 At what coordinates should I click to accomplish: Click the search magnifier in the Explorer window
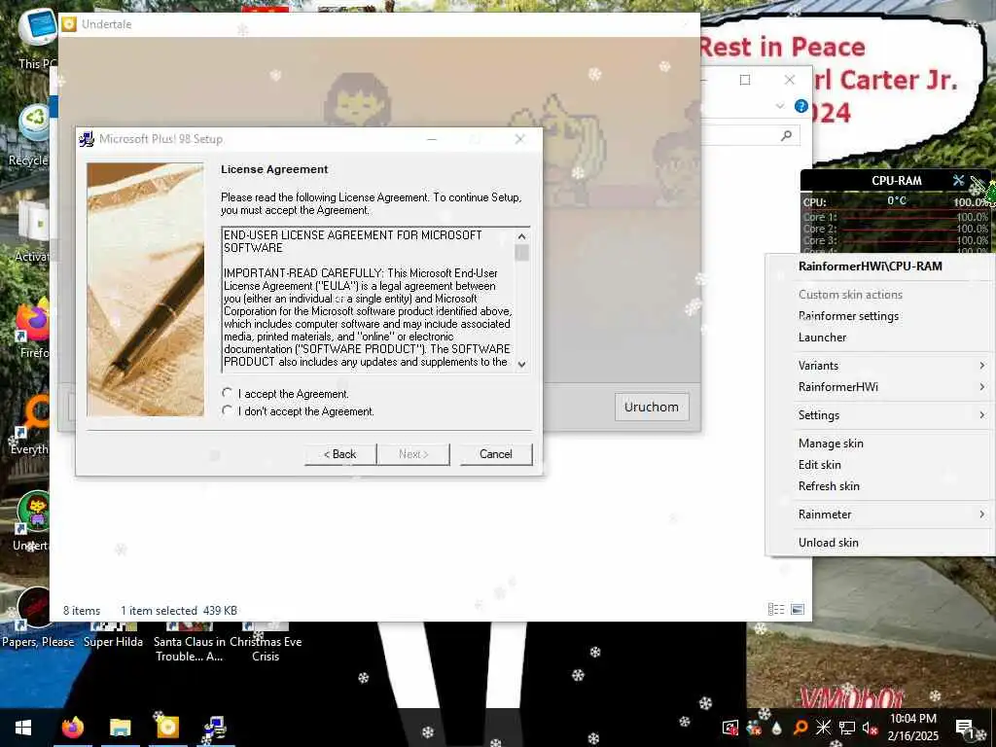click(786, 135)
